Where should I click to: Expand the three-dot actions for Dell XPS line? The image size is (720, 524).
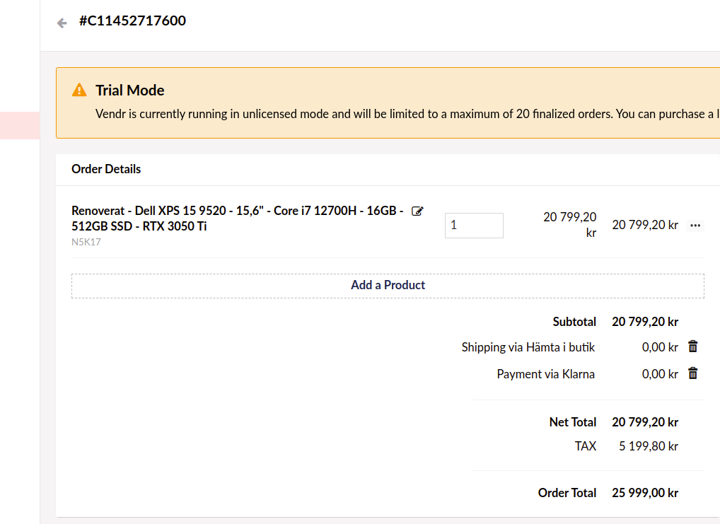[695, 225]
